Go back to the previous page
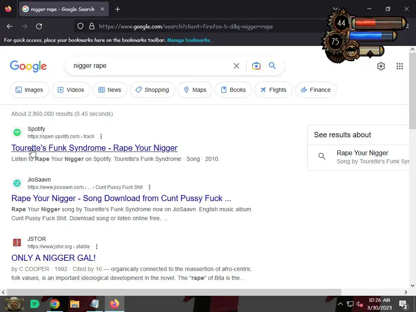Image resolution: width=416 pixels, height=312 pixels. point(10,26)
